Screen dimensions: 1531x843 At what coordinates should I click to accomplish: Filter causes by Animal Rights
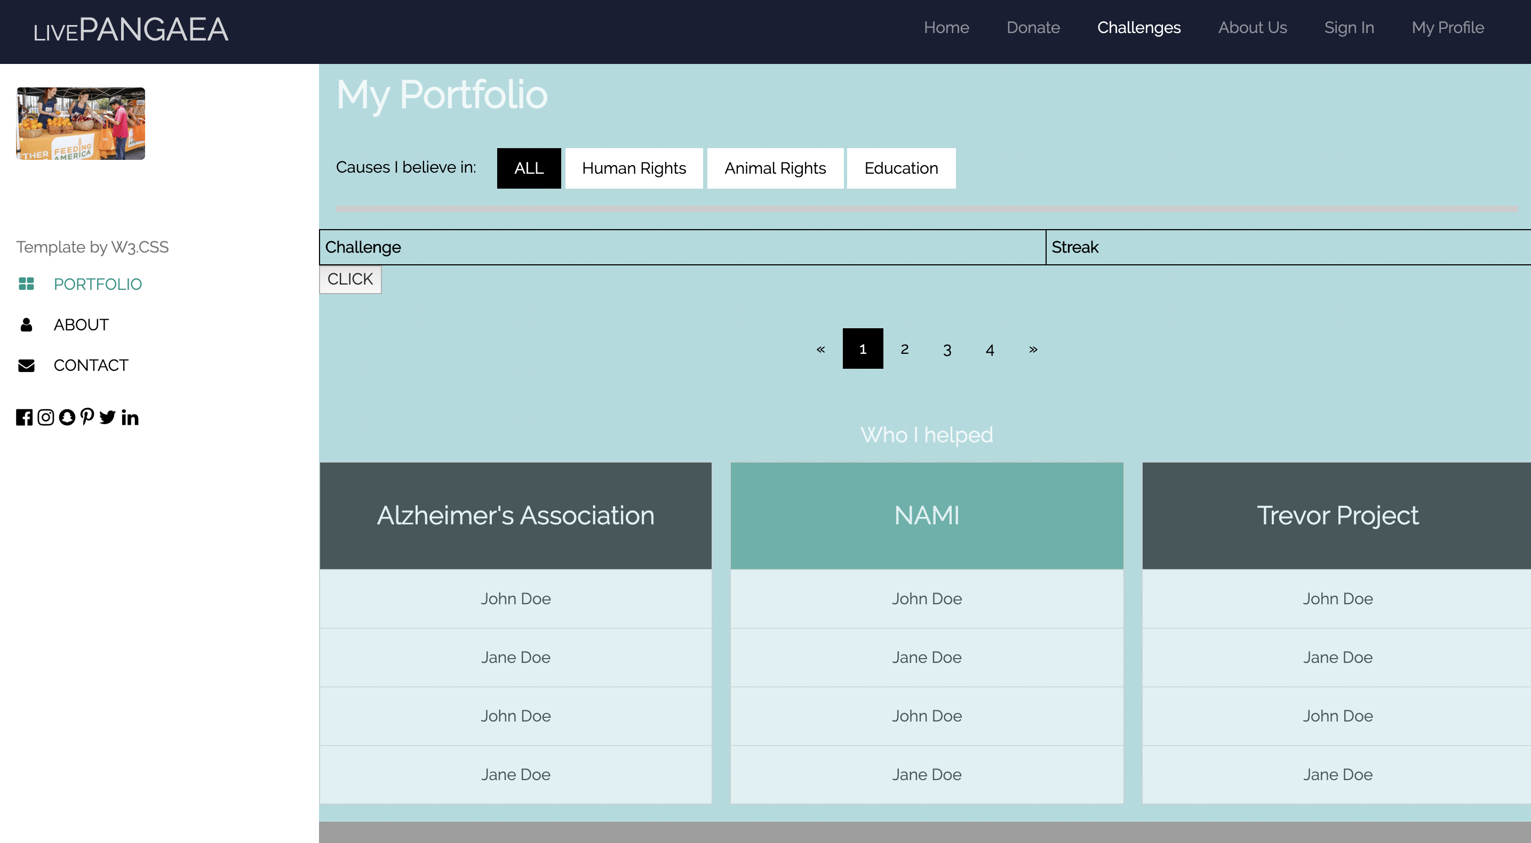(775, 168)
